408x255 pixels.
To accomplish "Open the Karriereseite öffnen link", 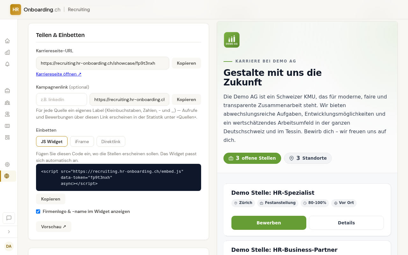I will point(59,74).
